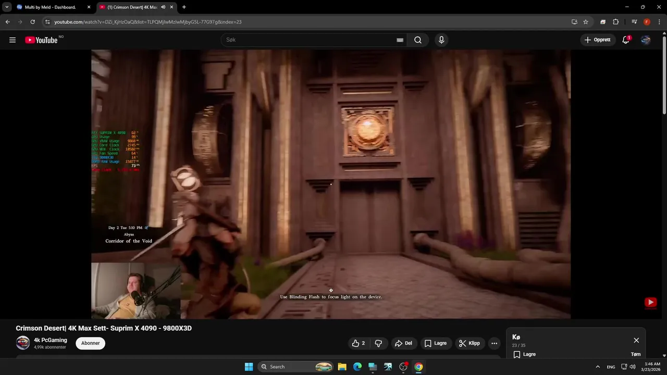Close the Multi by Meld tab

click(89, 7)
